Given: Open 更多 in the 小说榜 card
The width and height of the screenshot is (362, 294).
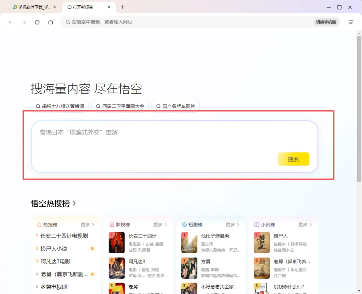Looking at the screenshot, I should tap(305, 225).
